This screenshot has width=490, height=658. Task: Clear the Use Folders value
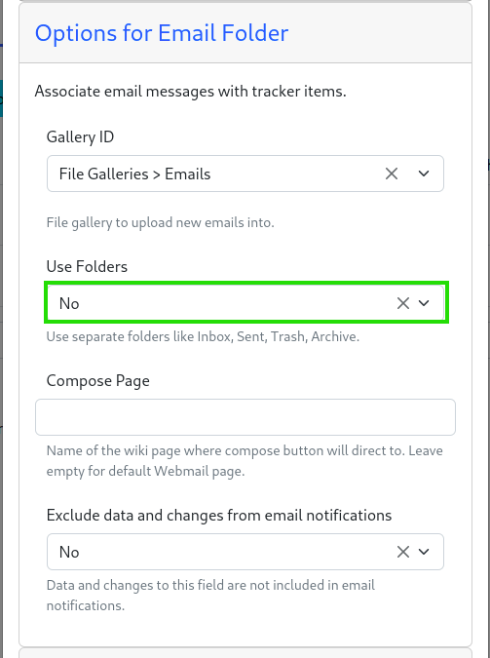(402, 303)
